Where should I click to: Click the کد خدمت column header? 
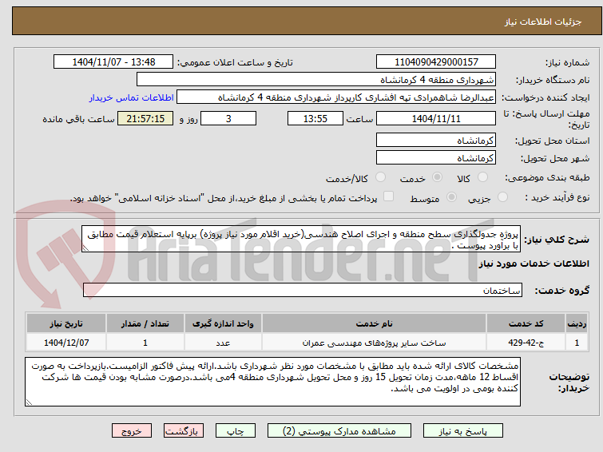526,323
